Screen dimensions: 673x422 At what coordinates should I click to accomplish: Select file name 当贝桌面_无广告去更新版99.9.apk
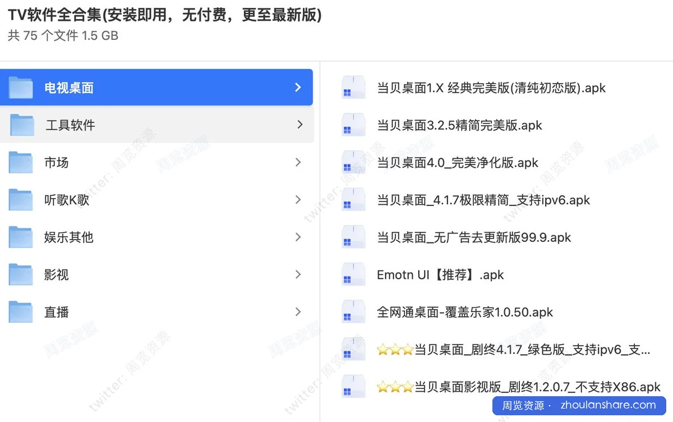click(474, 237)
